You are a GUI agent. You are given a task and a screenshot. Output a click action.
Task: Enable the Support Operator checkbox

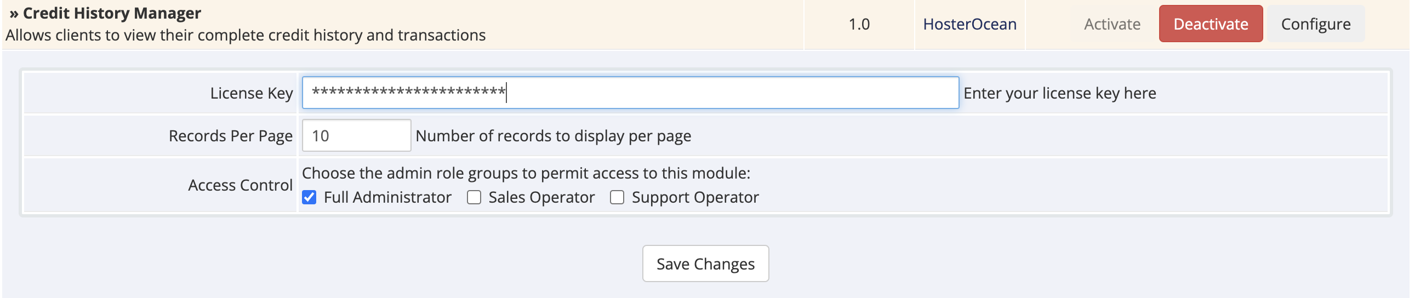click(x=617, y=197)
